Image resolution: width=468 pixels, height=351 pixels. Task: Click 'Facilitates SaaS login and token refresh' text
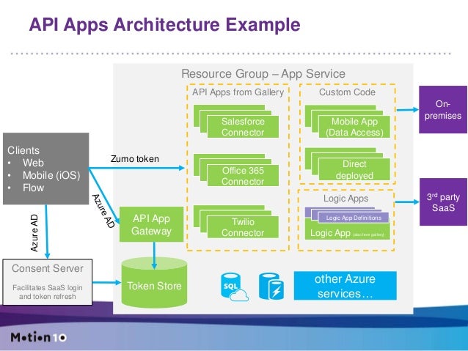48,292
